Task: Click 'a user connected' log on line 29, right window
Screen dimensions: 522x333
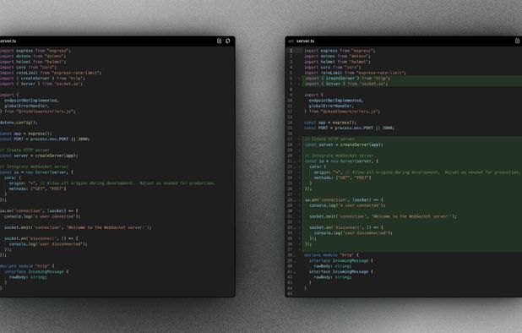Action: (x=347, y=205)
